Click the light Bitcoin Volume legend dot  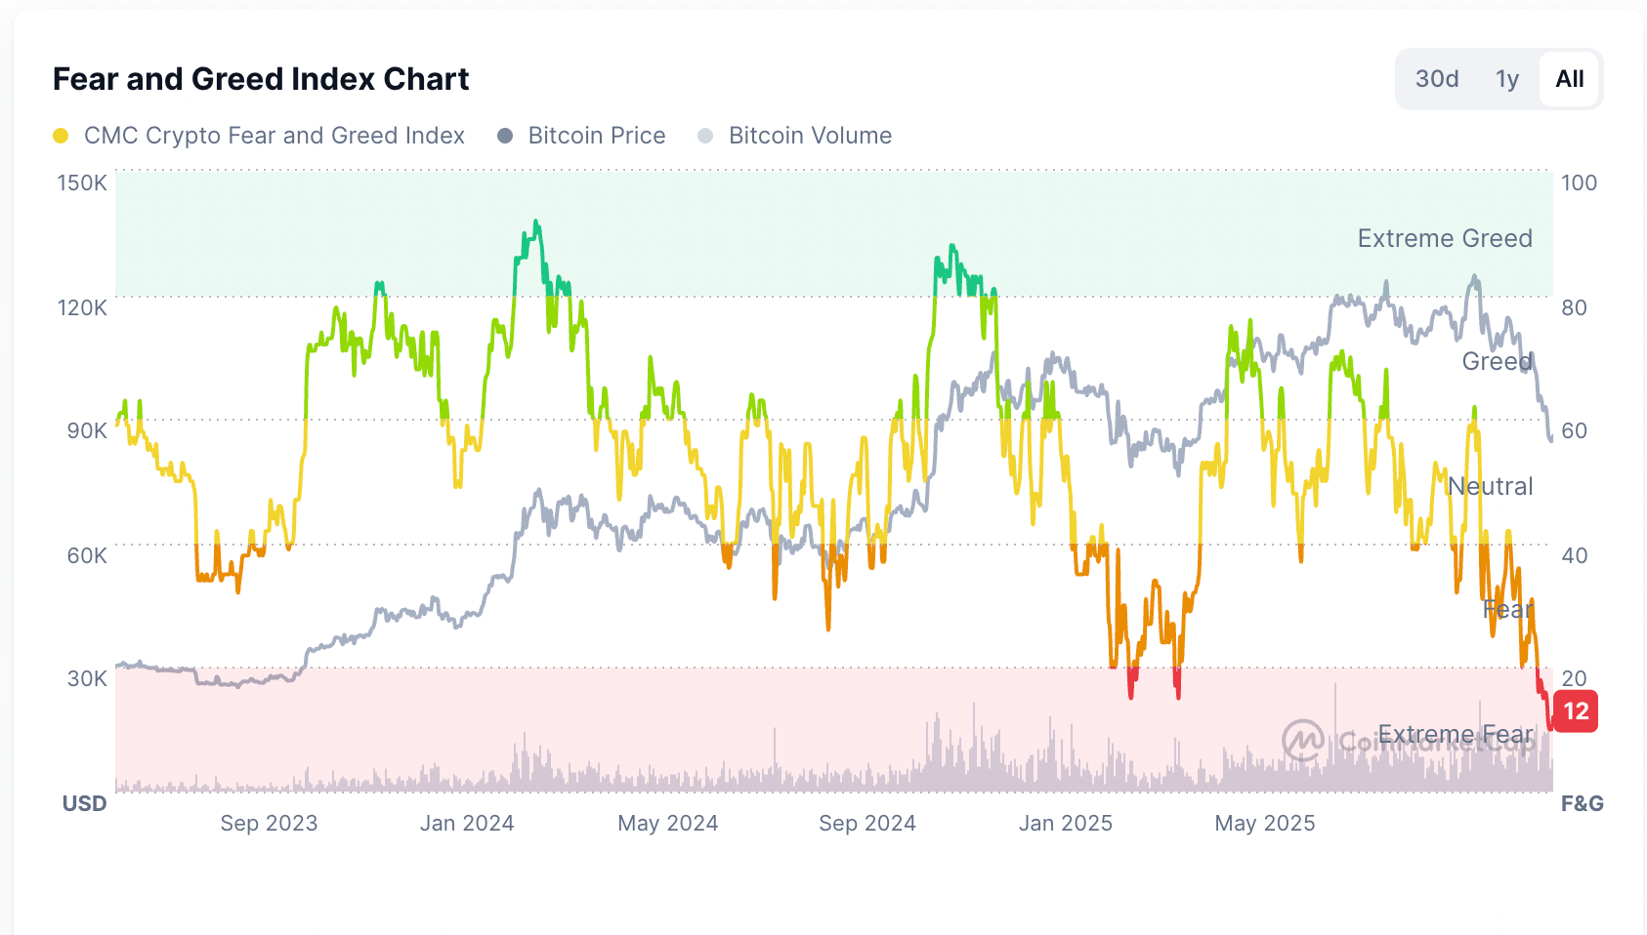click(706, 136)
